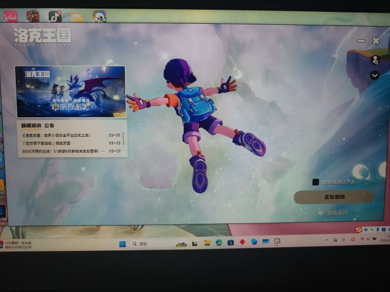390x292 pixels.
Task: Open File Explorer from the taskbar
Action: 207,243
